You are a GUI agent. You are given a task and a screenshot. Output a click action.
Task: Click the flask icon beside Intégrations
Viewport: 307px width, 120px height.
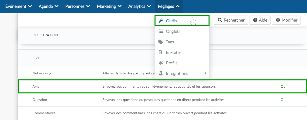coord(161,73)
